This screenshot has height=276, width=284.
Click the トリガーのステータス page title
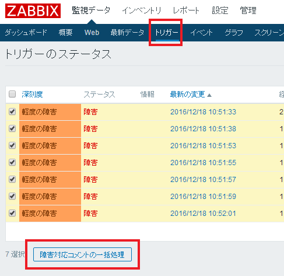coord(58,54)
